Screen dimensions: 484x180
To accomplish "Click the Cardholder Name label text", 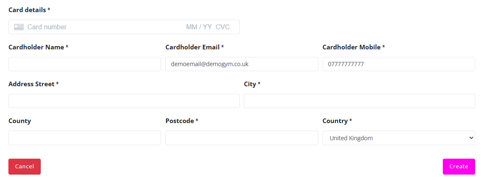I will (36, 47).
